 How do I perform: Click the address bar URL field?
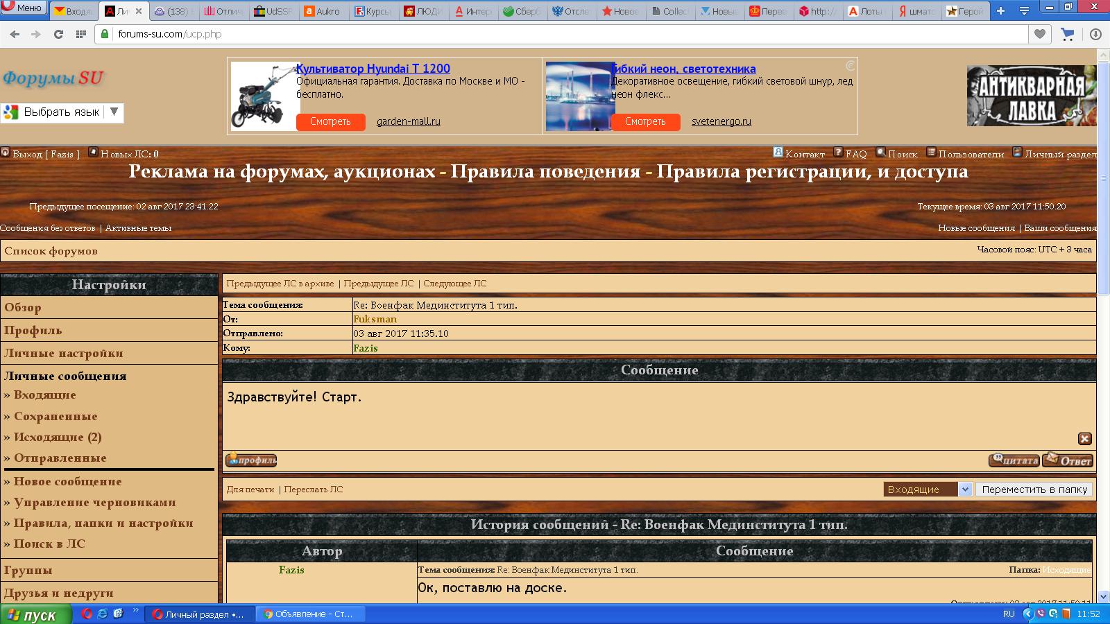(x=555, y=34)
